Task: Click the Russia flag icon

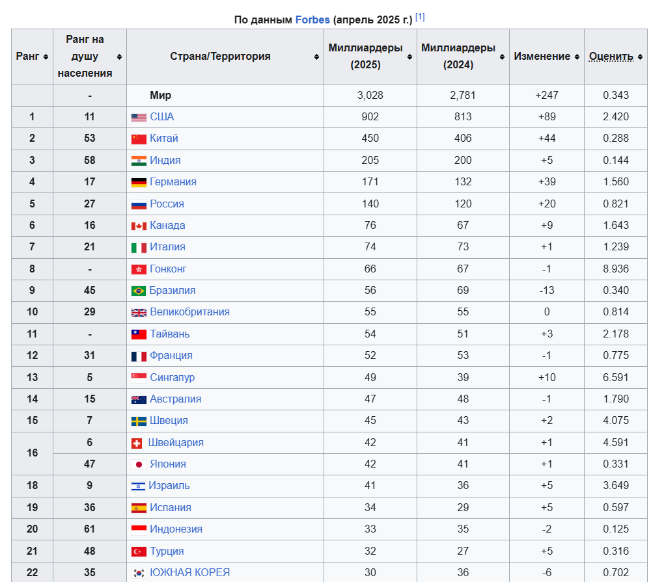Action: 139,204
